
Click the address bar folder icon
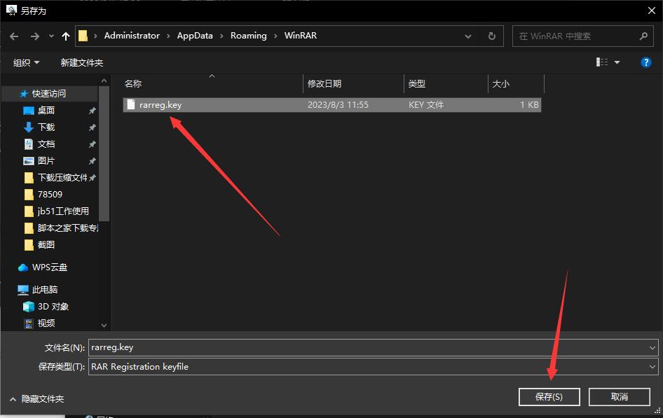click(x=83, y=36)
